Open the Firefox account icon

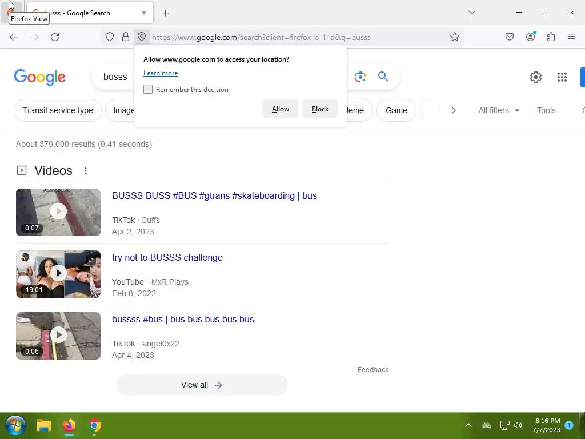coord(531,37)
